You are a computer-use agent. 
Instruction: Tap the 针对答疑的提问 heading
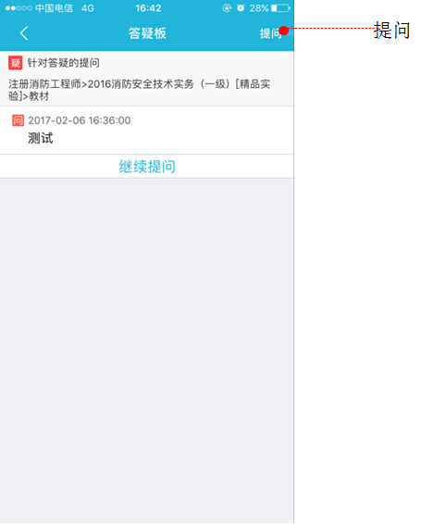point(63,63)
